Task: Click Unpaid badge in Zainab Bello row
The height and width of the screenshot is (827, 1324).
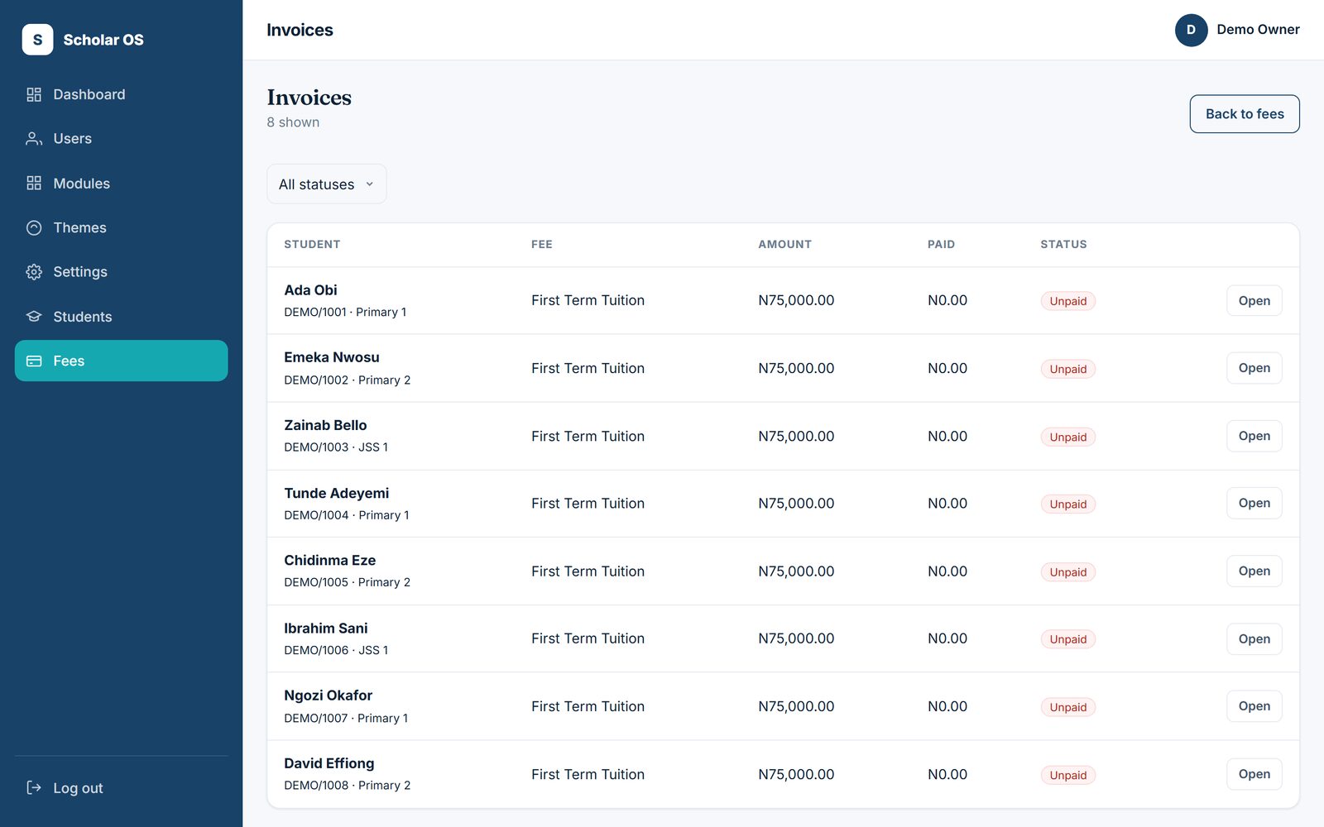Action: pyautogui.click(x=1067, y=437)
